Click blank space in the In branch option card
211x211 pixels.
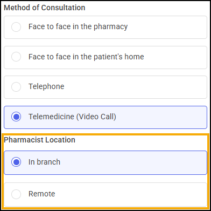[133, 162]
